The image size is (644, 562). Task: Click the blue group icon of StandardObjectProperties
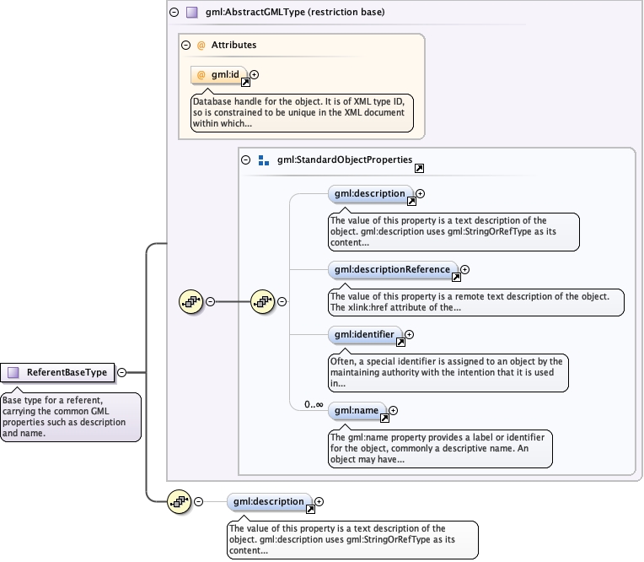[264, 160]
